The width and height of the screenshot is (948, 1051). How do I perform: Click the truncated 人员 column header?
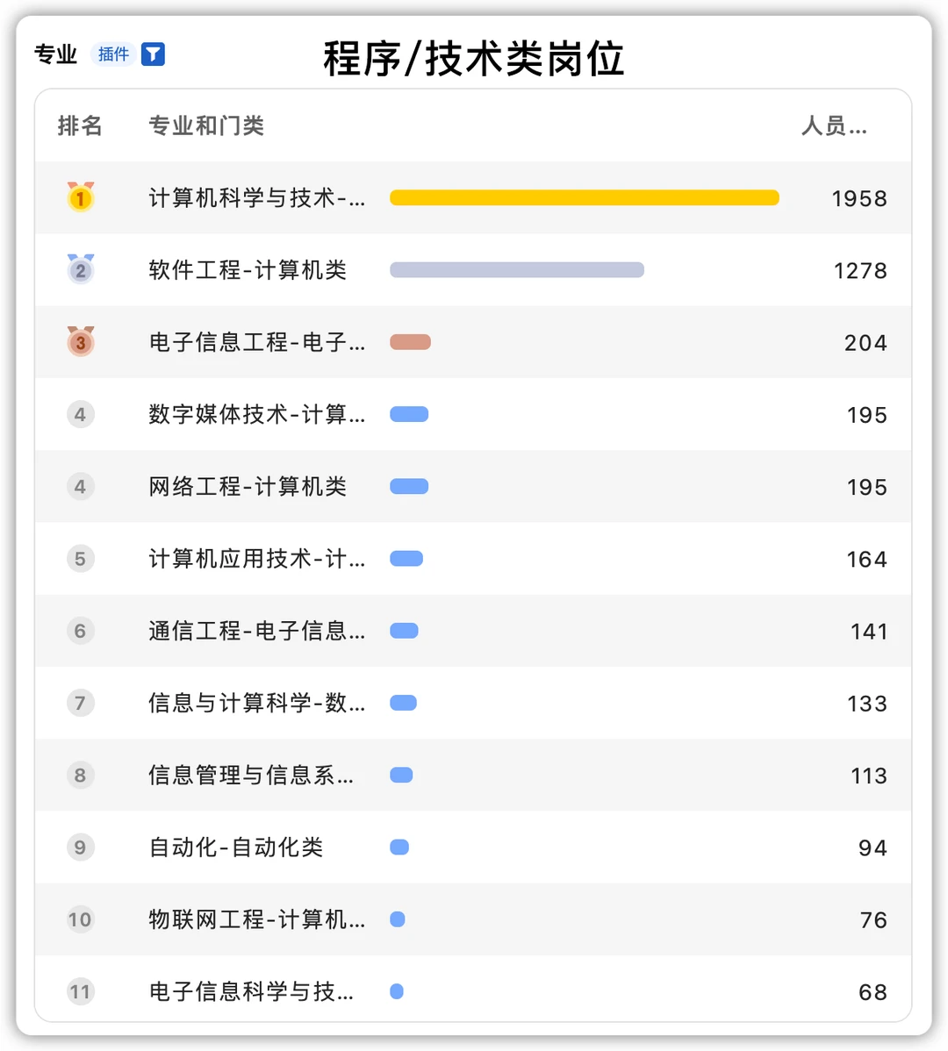coord(834,126)
